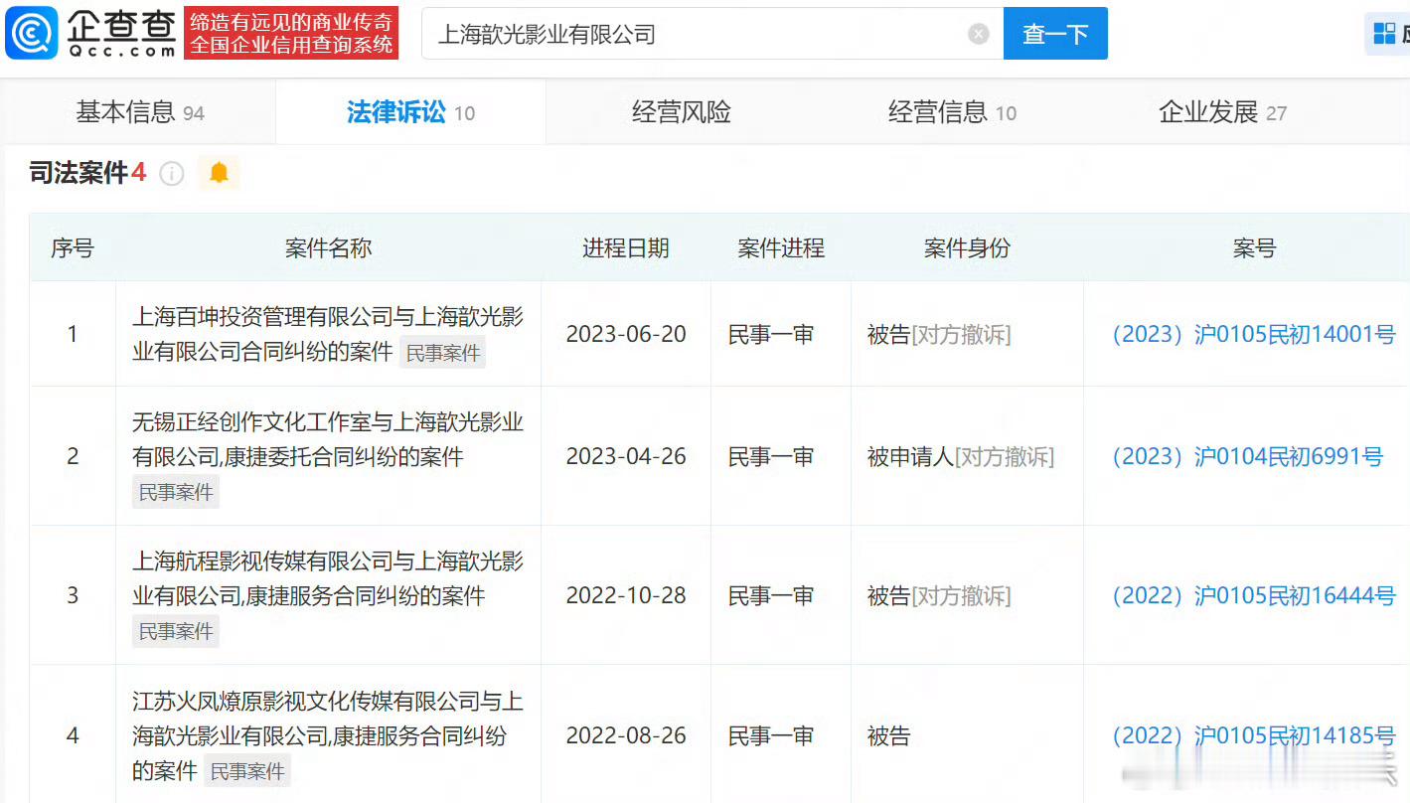
Task: Click the date 2023-06-20
Action: pos(626,335)
